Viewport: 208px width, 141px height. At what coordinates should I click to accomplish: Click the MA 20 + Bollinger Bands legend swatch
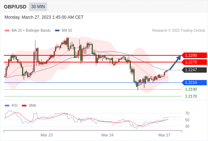[7, 31]
